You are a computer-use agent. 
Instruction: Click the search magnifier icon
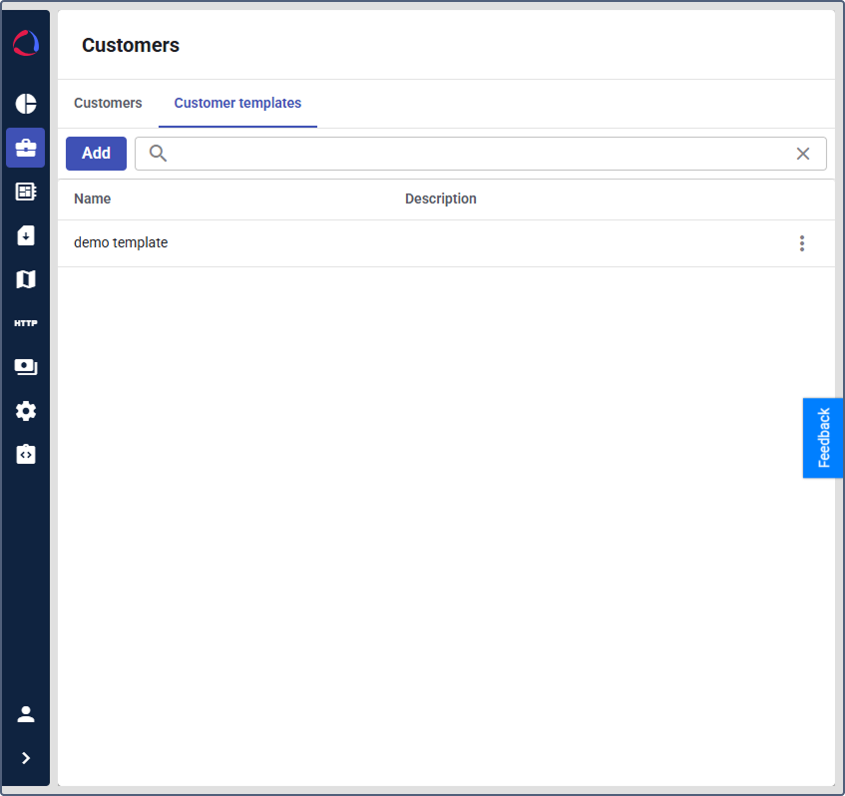pyautogui.click(x=158, y=154)
